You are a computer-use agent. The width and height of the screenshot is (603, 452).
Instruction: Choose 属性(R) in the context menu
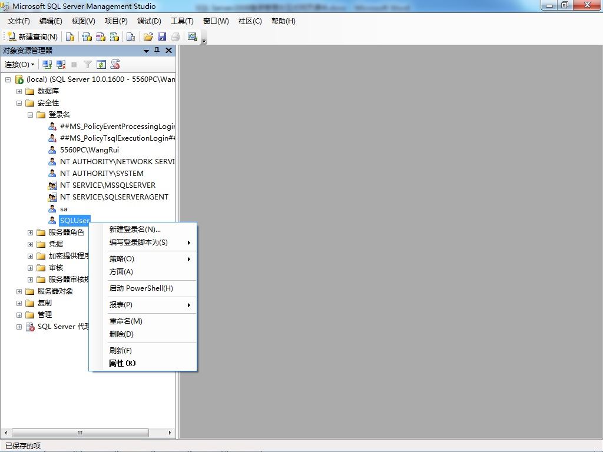point(143,363)
